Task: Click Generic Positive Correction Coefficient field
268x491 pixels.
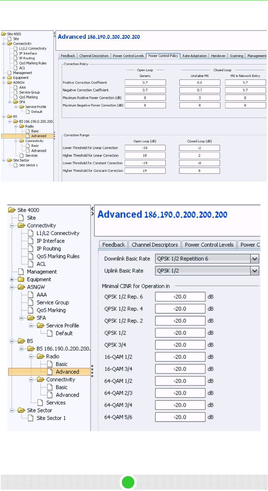Action: pyautogui.click(x=145, y=83)
